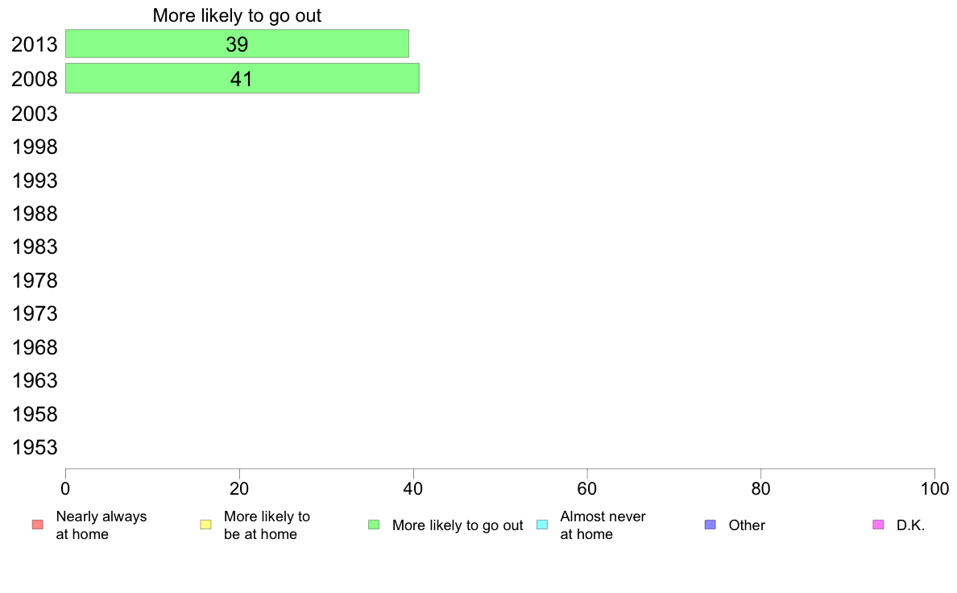The width and height of the screenshot is (957, 593).
Task: Click the 60 tick on the x-axis
Action: point(587,488)
